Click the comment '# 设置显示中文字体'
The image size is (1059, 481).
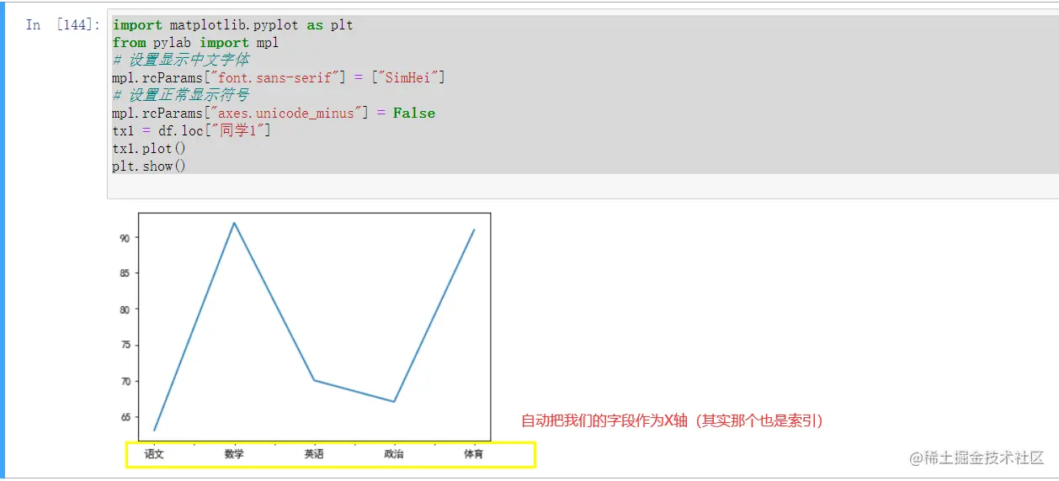point(180,61)
